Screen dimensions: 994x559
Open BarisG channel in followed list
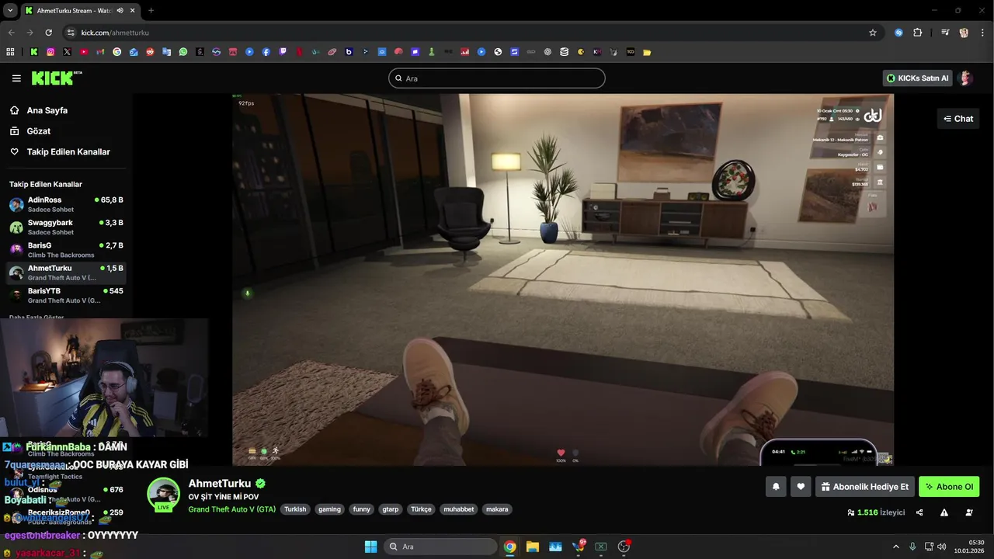coord(66,250)
